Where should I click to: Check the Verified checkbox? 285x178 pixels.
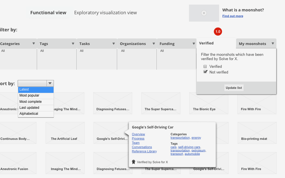pyautogui.click(x=205, y=66)
